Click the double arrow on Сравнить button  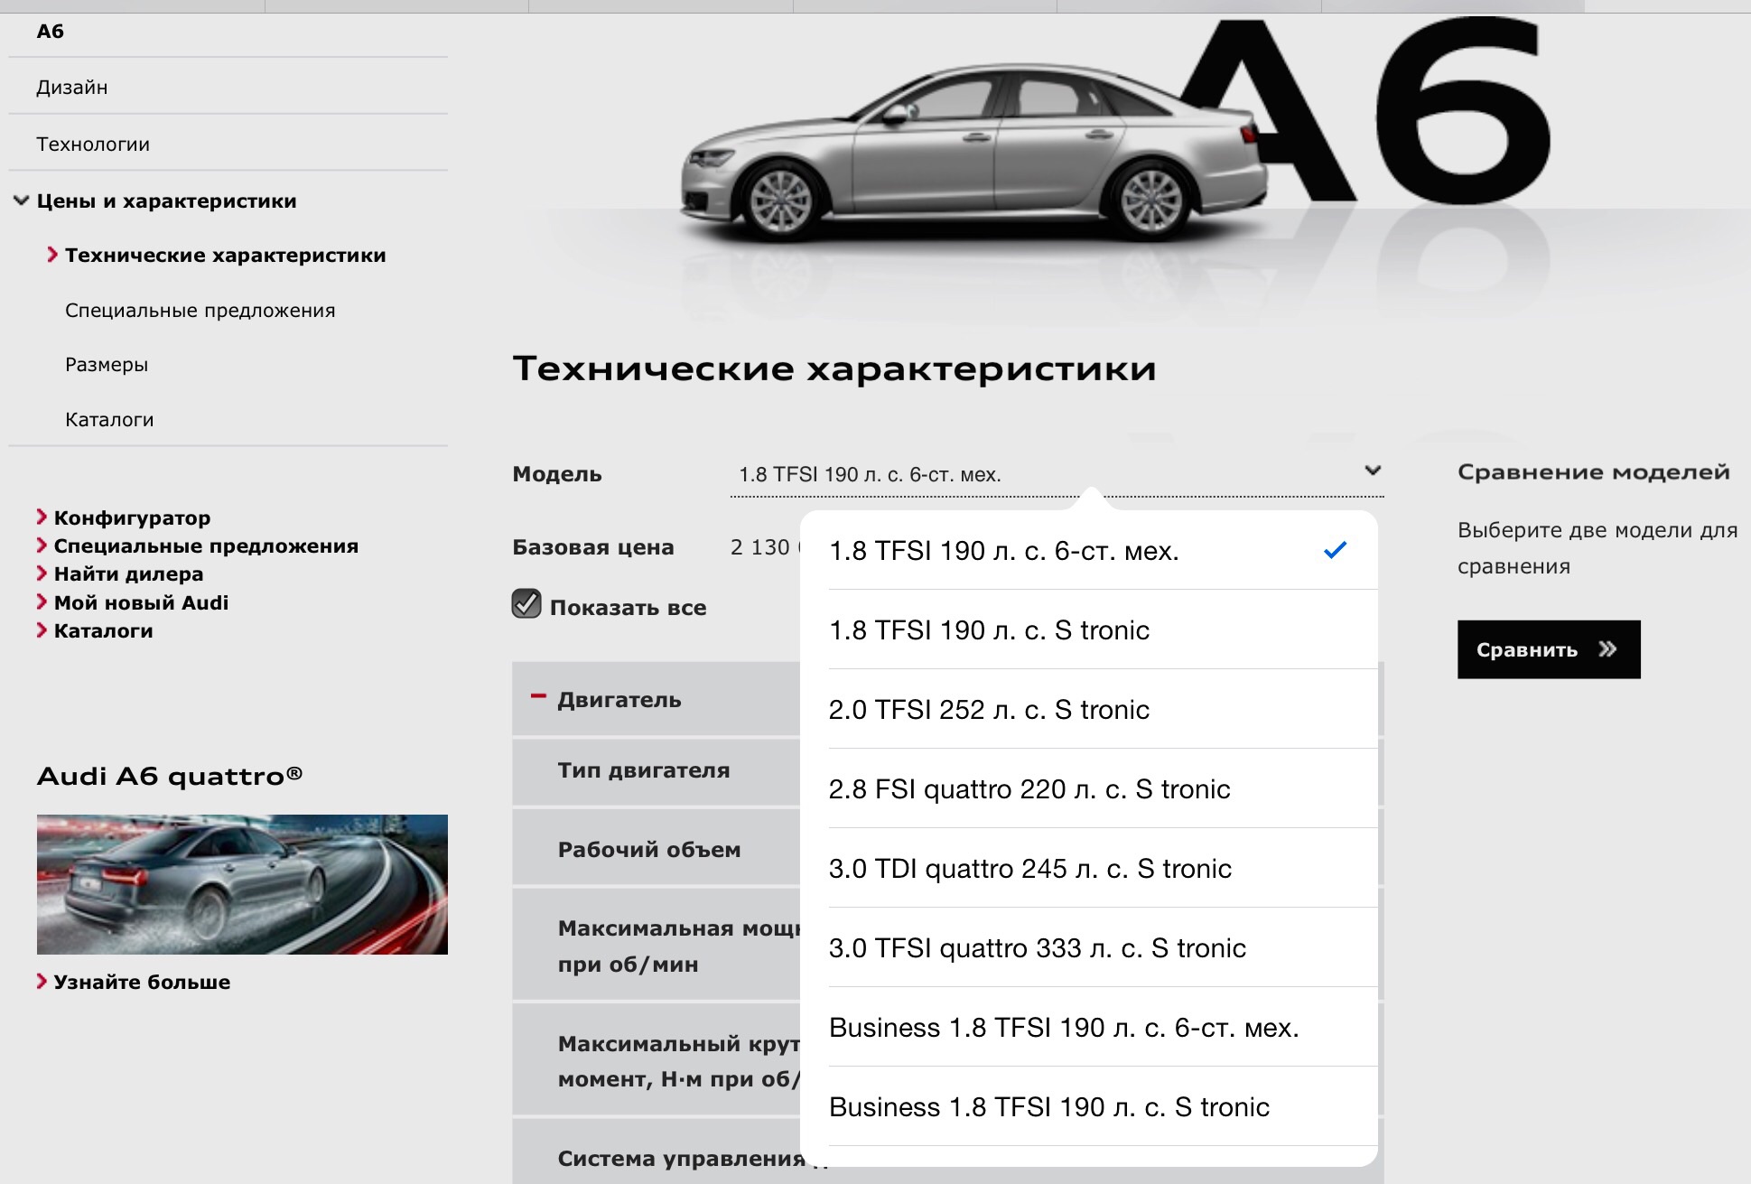click(1607, 649)
